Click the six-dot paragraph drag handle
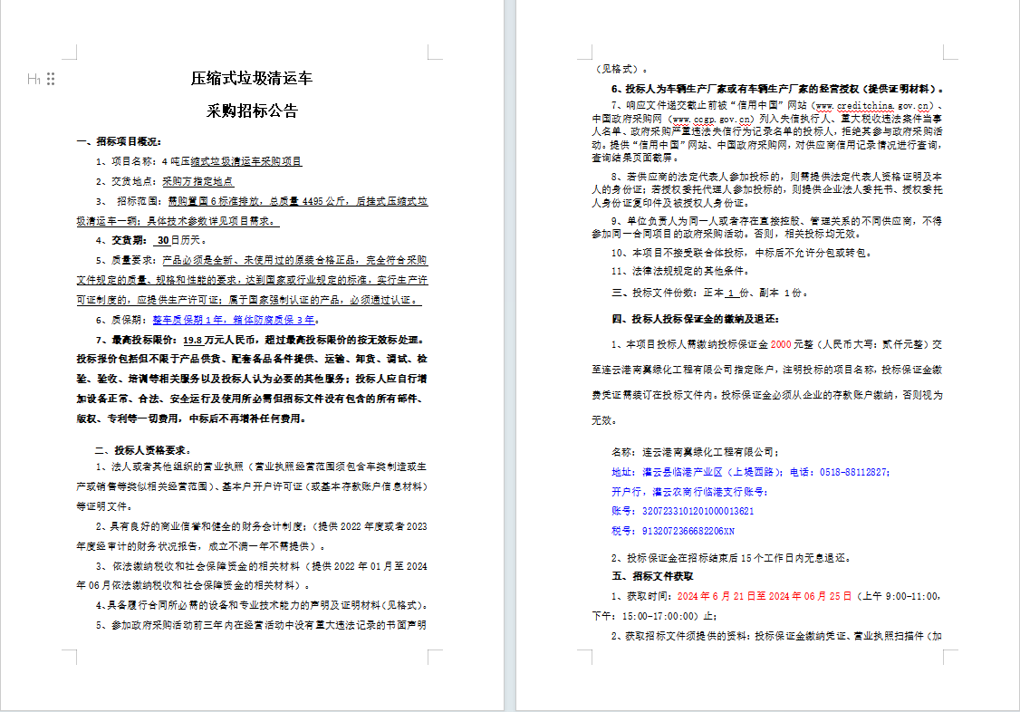 tap(51, 79)
